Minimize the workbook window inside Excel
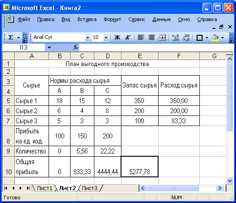The height and width of the screenshot is (203, 236). tap(214, 27)
